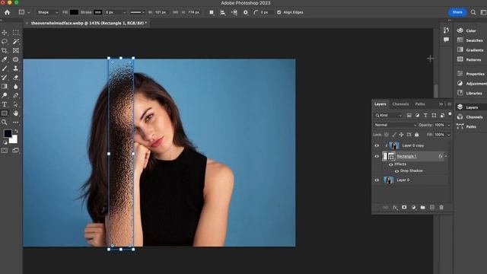Toggle visibility of Effects
The image size is (487, 274).
[390, 164]
